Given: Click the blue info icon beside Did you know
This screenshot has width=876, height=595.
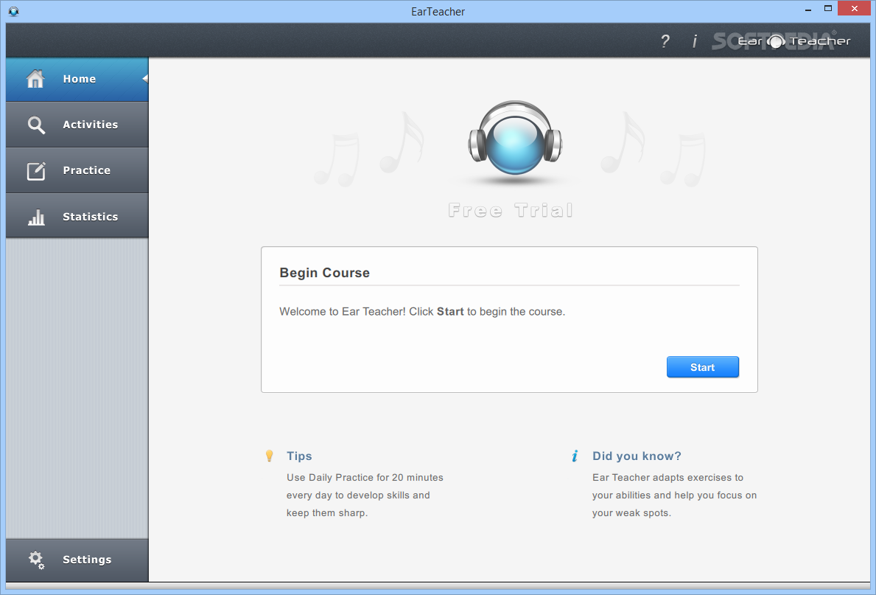Looking at the screenshot, I should [575, 456].
